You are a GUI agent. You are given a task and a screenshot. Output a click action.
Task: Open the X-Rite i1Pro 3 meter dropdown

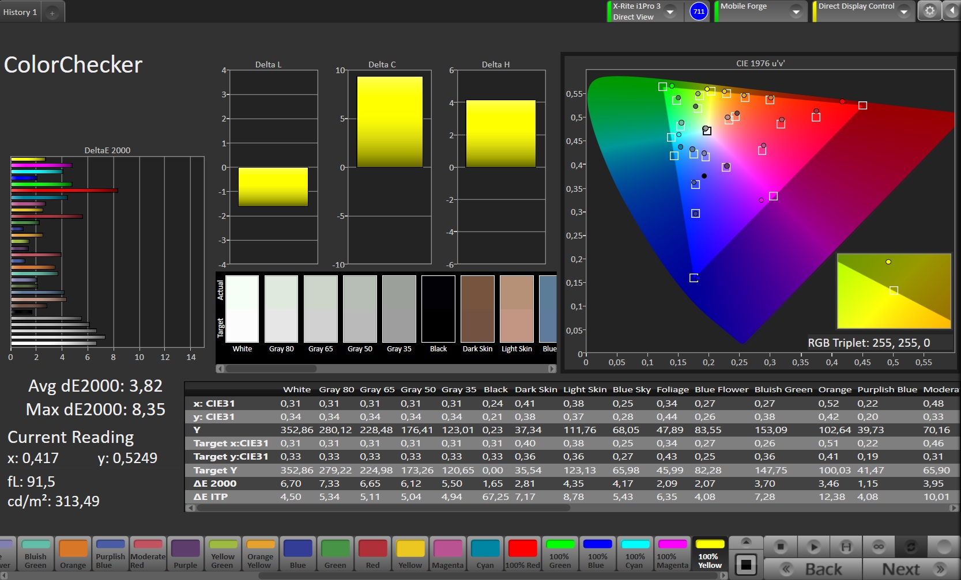670,12
